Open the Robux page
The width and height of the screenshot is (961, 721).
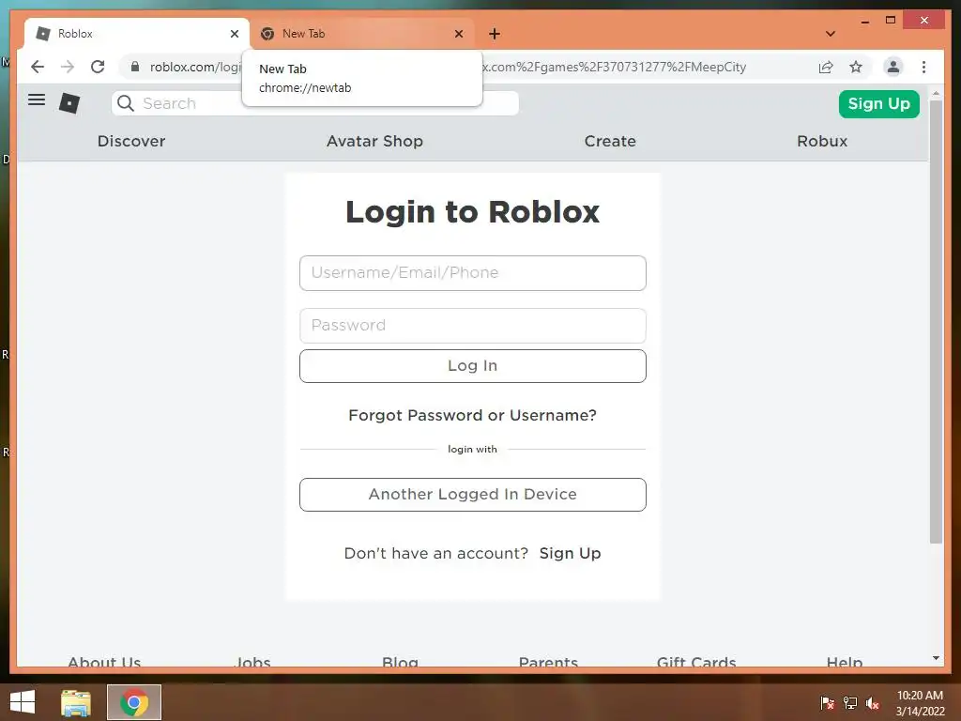(x=822, y=141)
